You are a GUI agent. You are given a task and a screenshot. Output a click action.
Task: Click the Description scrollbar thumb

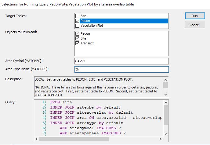click(166, 85)
